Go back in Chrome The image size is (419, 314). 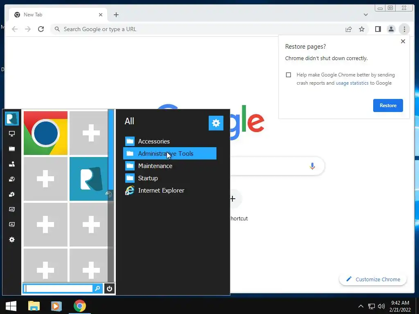tap(15, 29)
